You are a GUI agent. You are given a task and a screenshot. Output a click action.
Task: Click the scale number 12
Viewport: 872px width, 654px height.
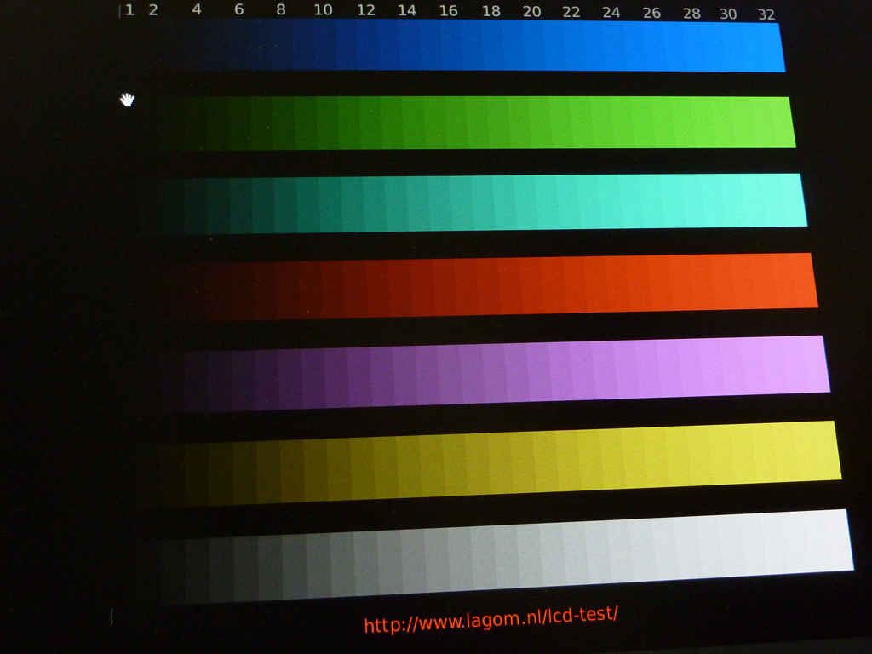(365, 10)
